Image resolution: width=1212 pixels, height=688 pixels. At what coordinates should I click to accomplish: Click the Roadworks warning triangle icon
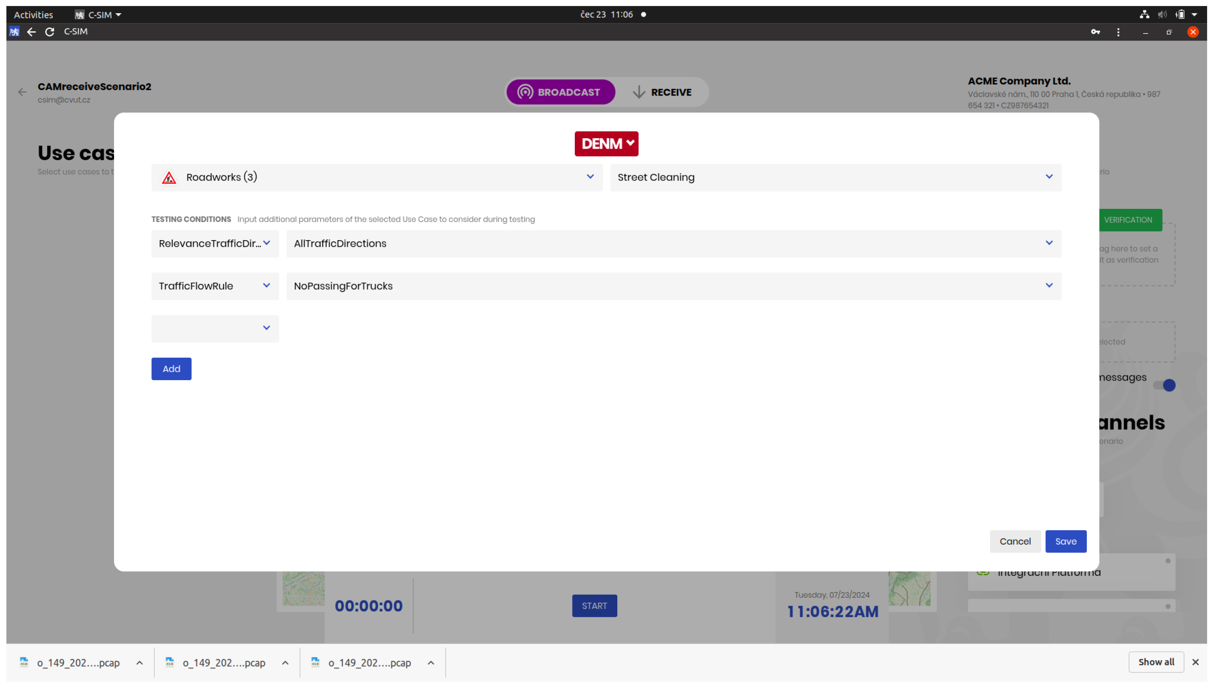tap(169, 178)
